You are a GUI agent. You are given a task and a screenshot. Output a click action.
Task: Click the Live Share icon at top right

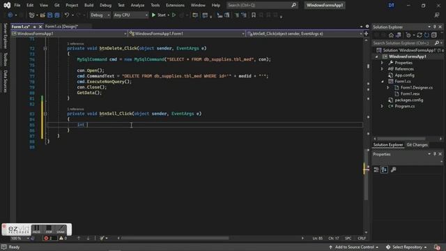pos(437,15)
